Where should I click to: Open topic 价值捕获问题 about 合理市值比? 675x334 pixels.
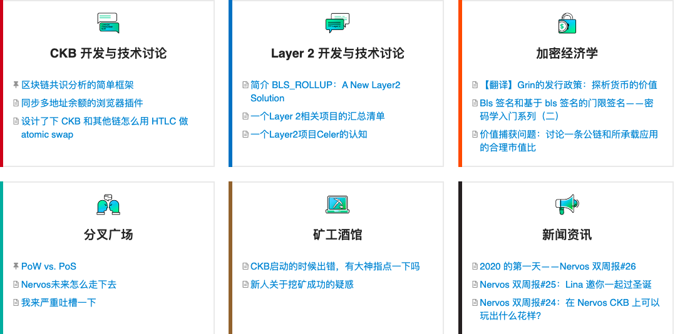pyautogui.click(x=569, y=141)
